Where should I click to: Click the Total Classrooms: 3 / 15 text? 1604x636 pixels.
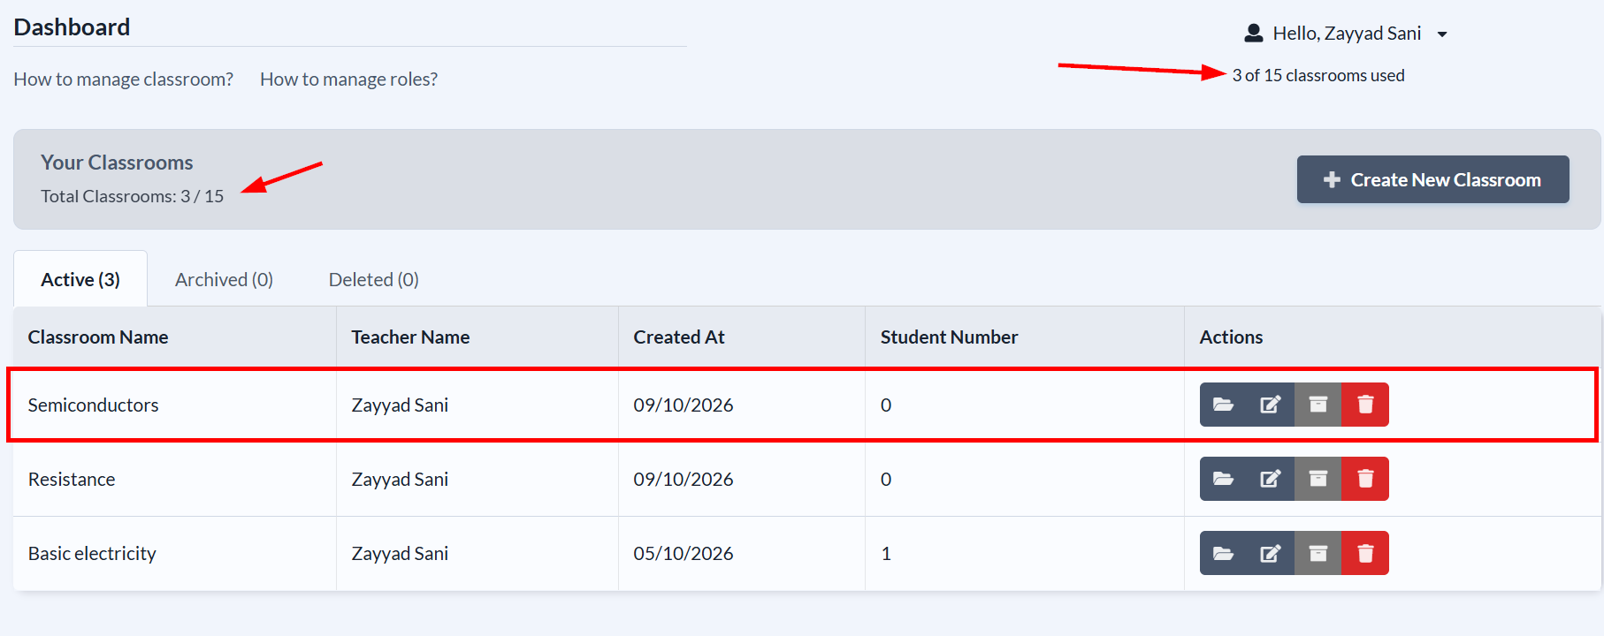pyautogui.click(x=132, y=196)
